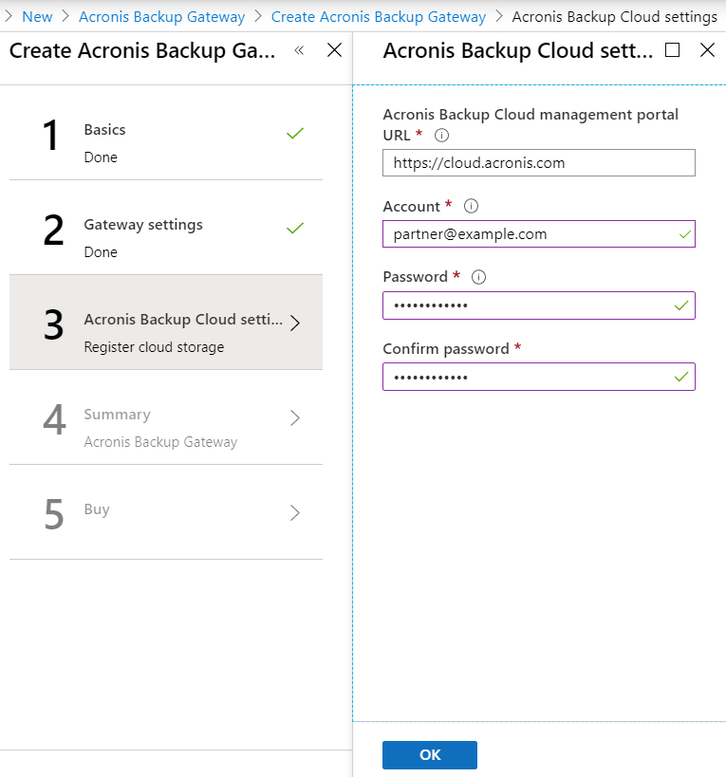Go to Create Acronis Backup Gateway breadcrumb
The image size is (726, 777).
click(x=379, y=17)
